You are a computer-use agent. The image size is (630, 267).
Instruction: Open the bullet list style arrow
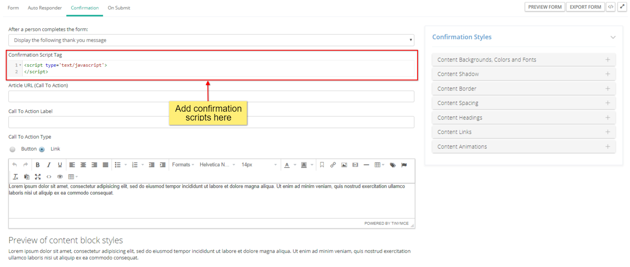126,165
